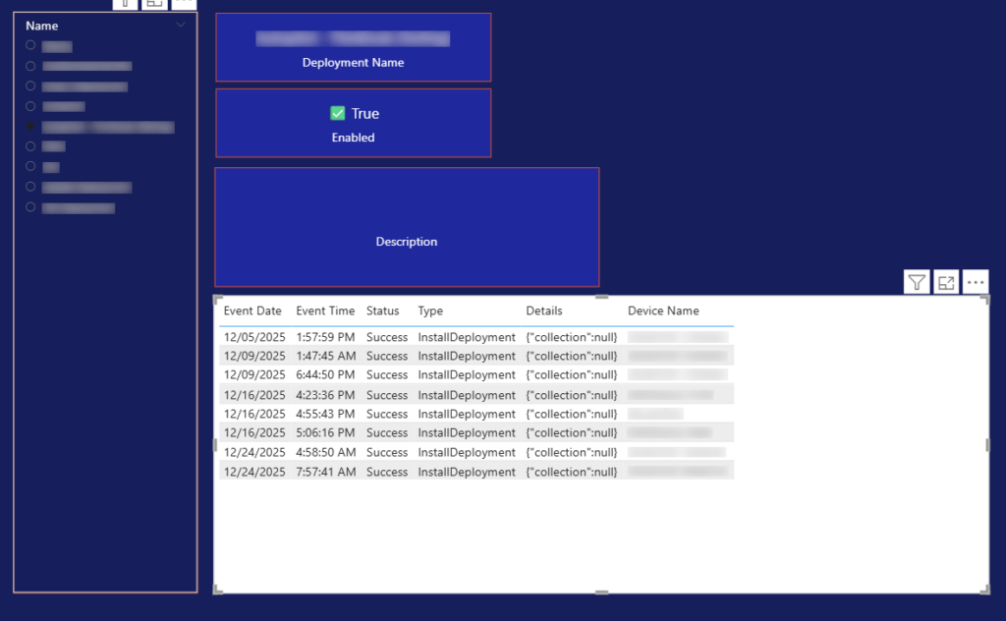Open focus mode icon above the Name slicer
The width and height of the screenshot is (1006, 621).
tap(154, 4)
